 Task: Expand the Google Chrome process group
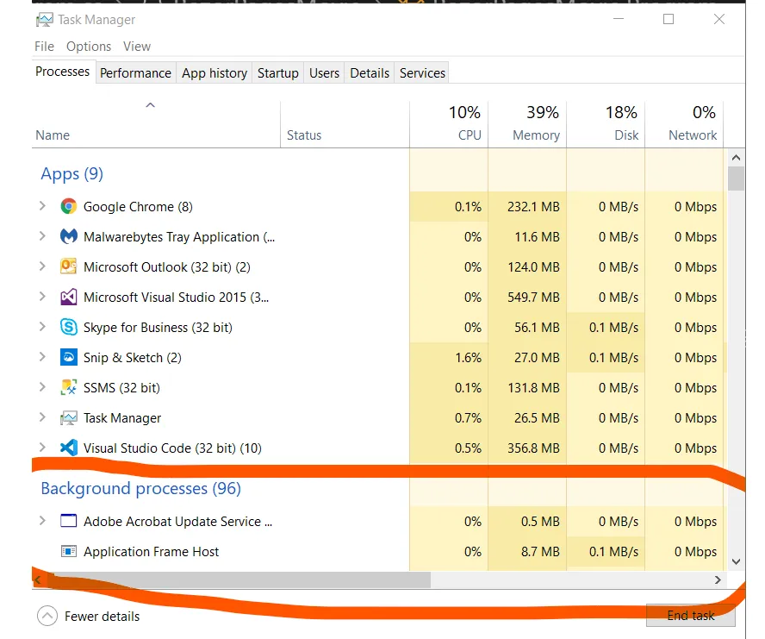42,206
